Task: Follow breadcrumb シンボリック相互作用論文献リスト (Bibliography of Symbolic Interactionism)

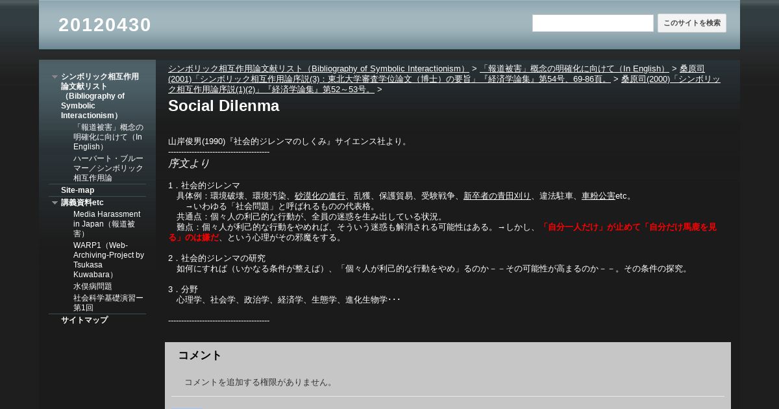Action: point(319,69)
